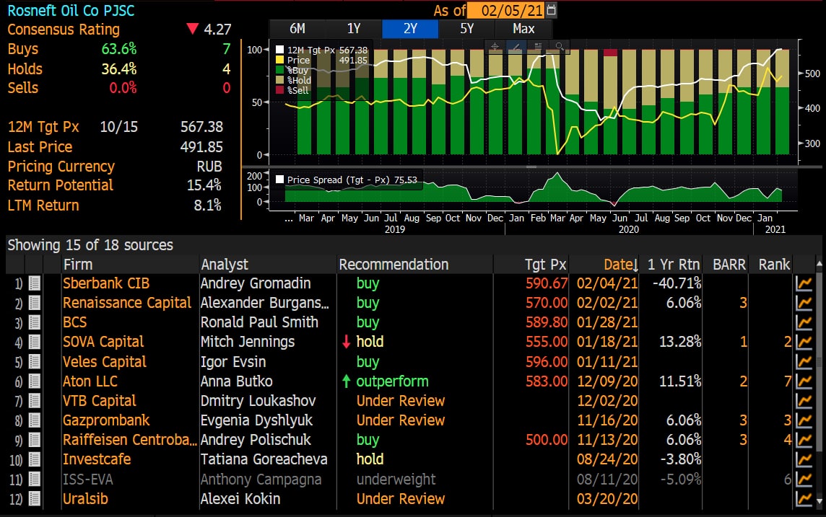
Task: Show Gazprombank analyst chart icon
Action: (804, 420)
